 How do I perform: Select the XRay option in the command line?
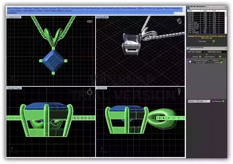point(59,8)
